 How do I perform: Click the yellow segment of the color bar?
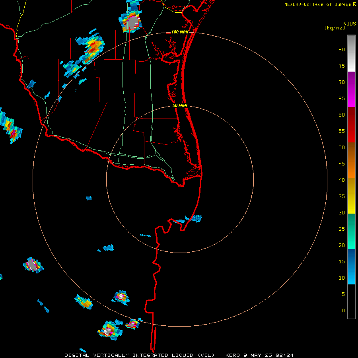coord(351,196)
